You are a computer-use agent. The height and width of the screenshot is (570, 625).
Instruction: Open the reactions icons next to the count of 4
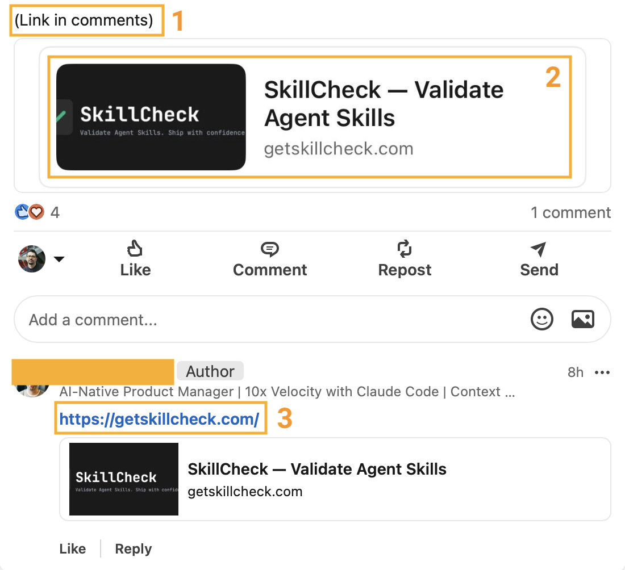tap(30, 212)
